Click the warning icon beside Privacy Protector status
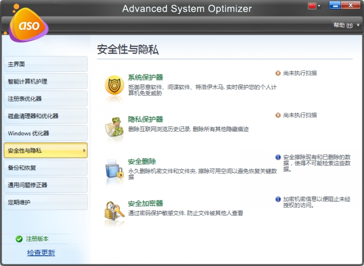 [x=278, y=116]
